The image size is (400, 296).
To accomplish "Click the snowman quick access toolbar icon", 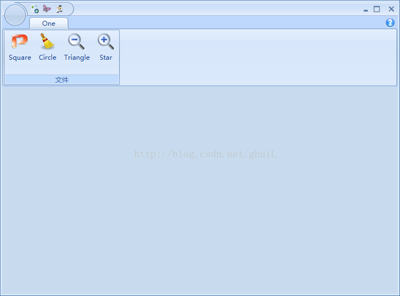I will 60,9.
